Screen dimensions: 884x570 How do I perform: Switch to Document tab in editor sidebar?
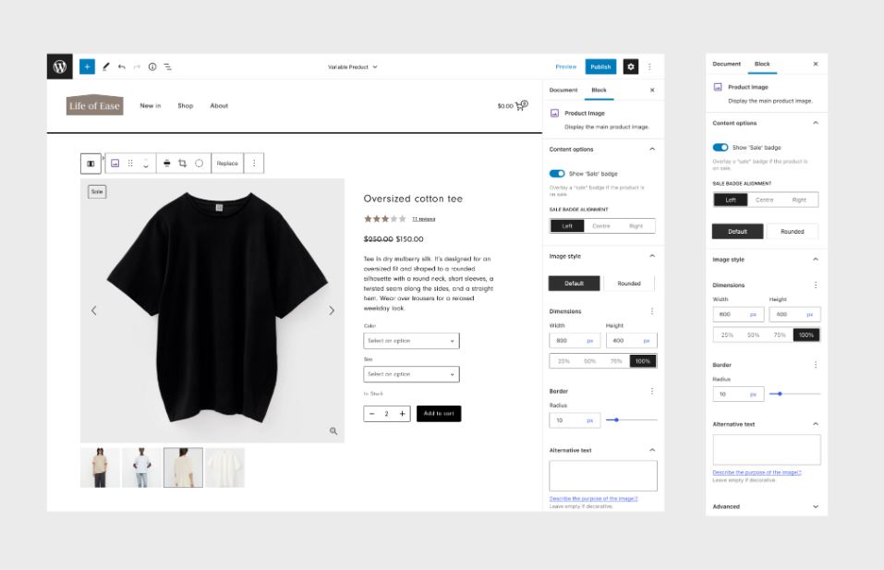pos(563,91)
